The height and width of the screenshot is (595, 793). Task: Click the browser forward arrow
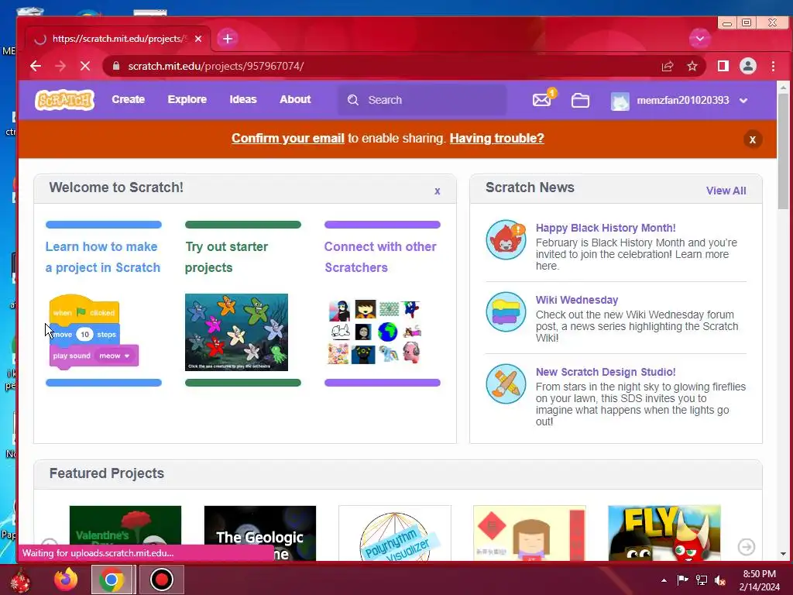60,66
